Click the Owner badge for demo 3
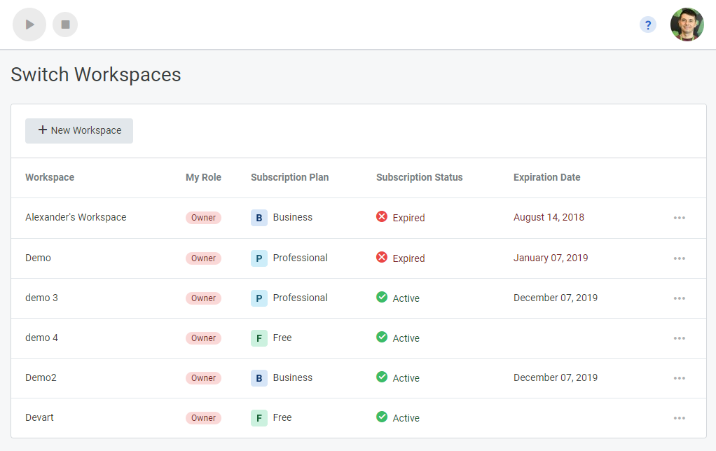The width and height of the screenshot is (716, 451). [203, 298]
